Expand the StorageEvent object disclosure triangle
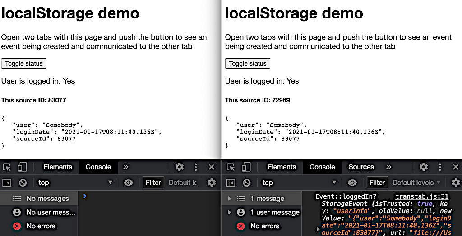The image size is (462, 236). point(318,229)
